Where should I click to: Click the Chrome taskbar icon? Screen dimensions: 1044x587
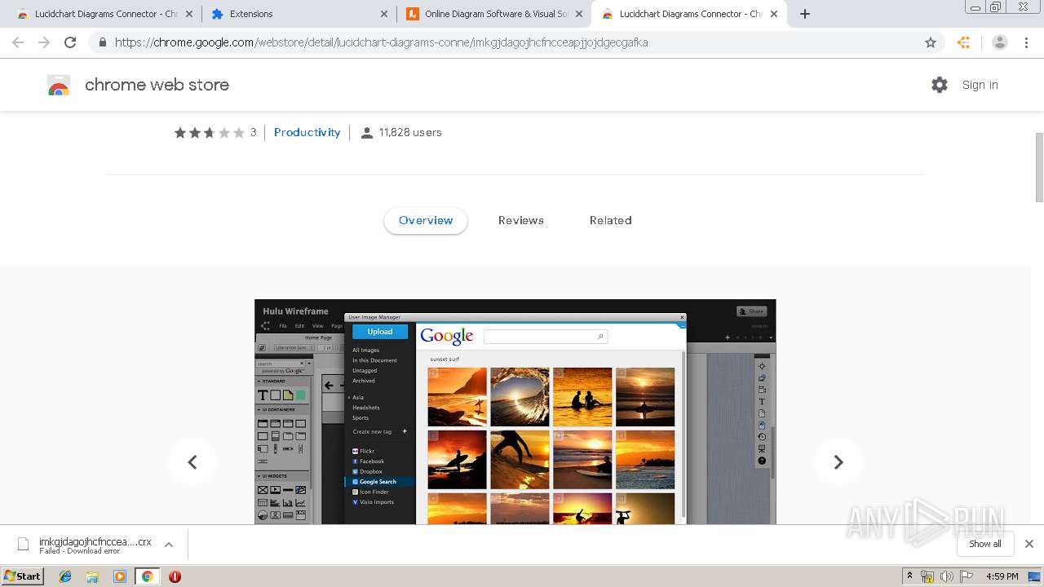point(147,576)
